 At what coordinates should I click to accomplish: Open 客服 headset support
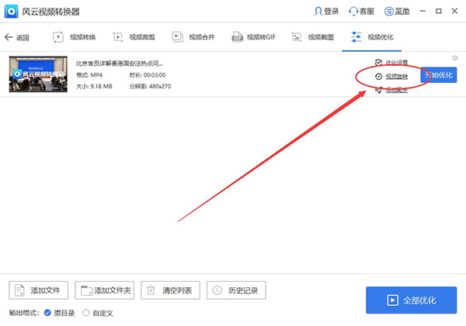point(354,12)
